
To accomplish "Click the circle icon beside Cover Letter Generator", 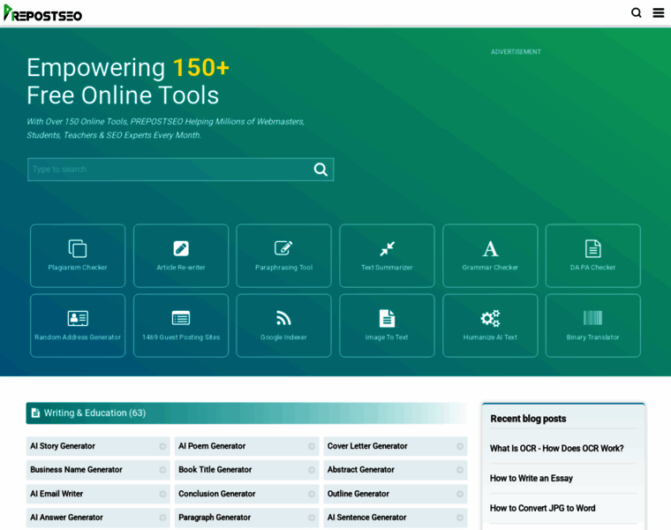I will click(460, 446).
